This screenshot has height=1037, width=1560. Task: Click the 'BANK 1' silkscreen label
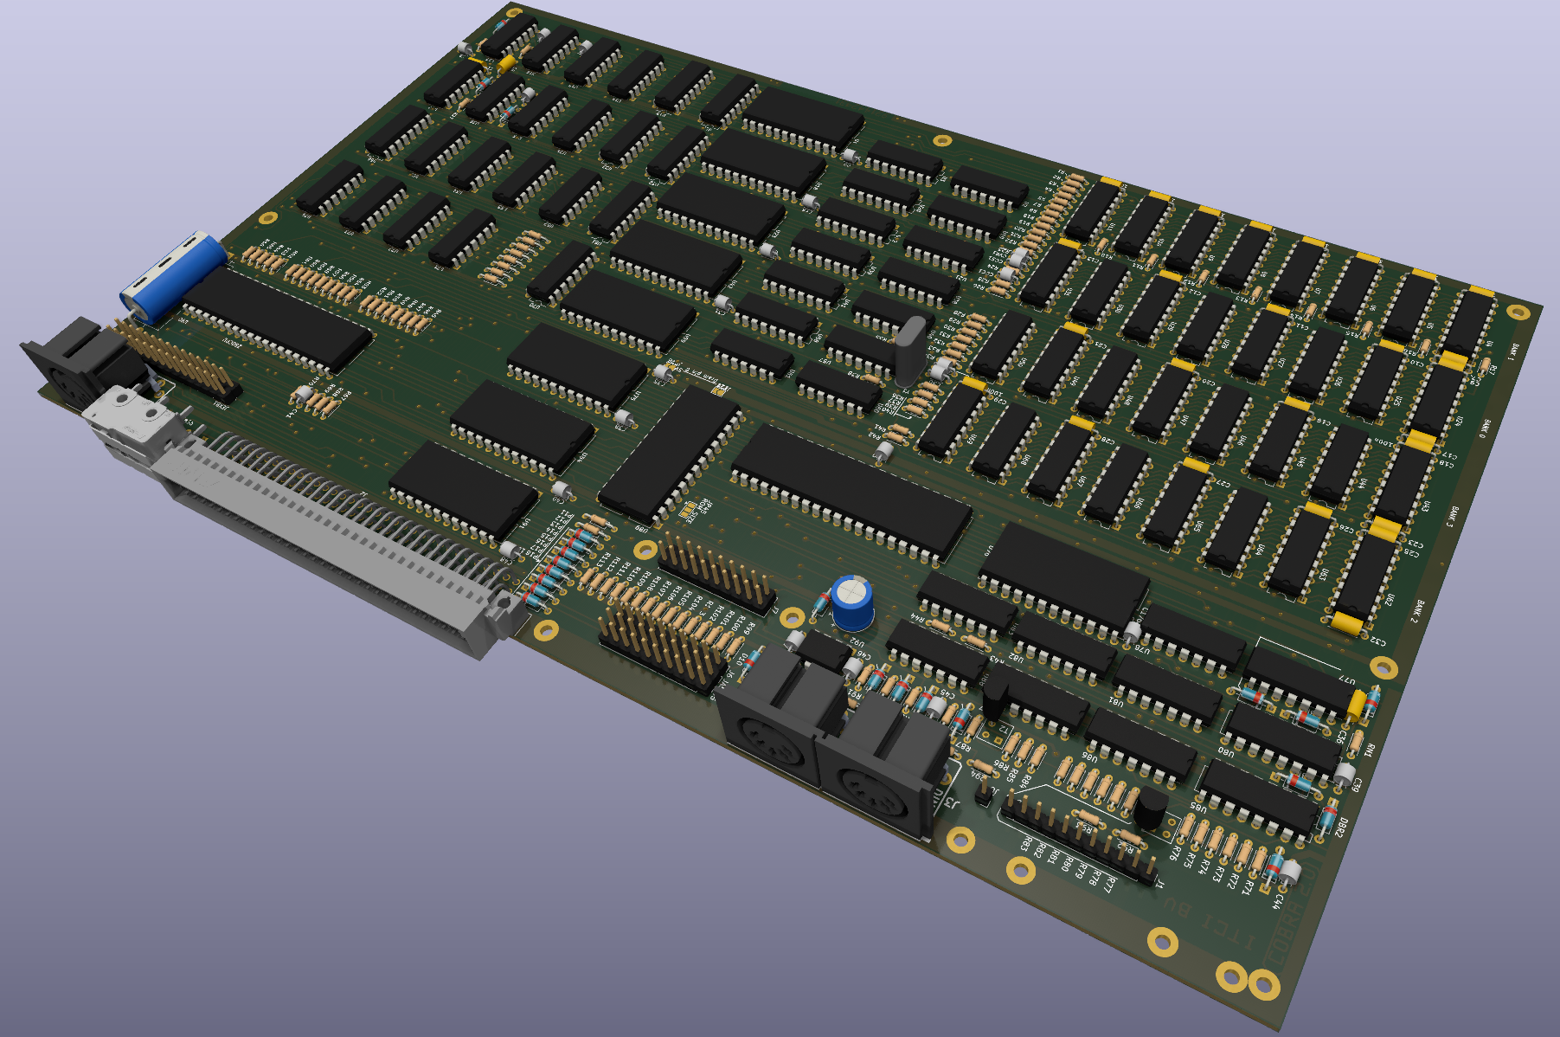click(1513, 352)
